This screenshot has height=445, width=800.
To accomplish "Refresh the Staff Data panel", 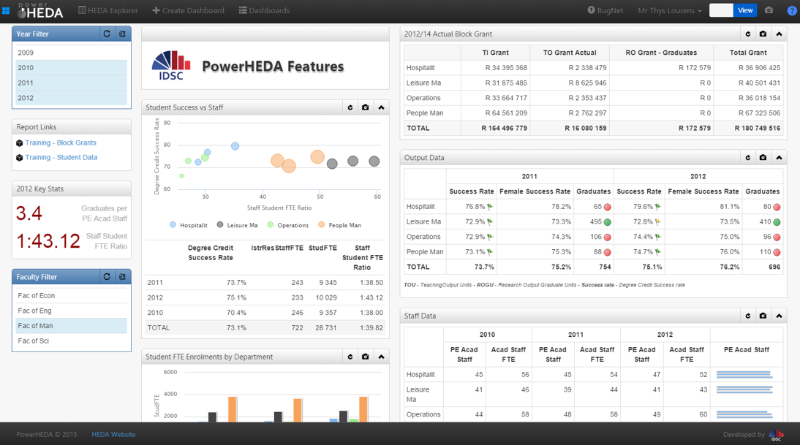I will click(748, 316).
